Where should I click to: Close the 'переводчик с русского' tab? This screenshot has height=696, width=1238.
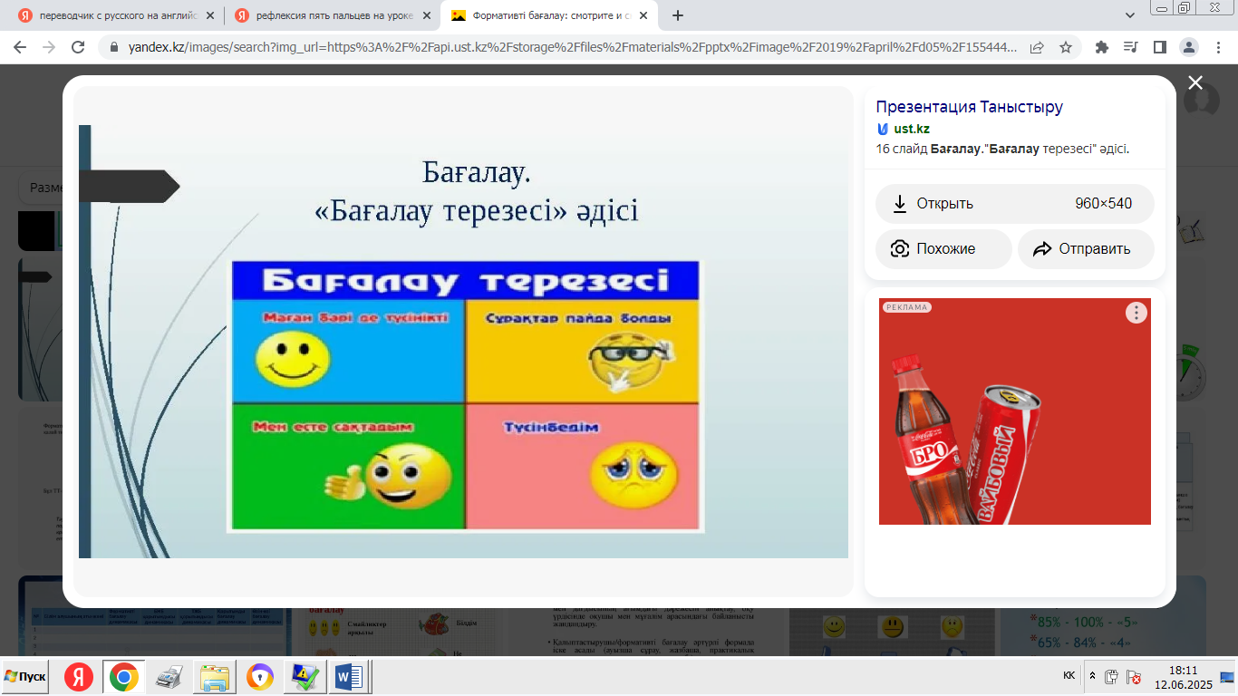point(211,15)
